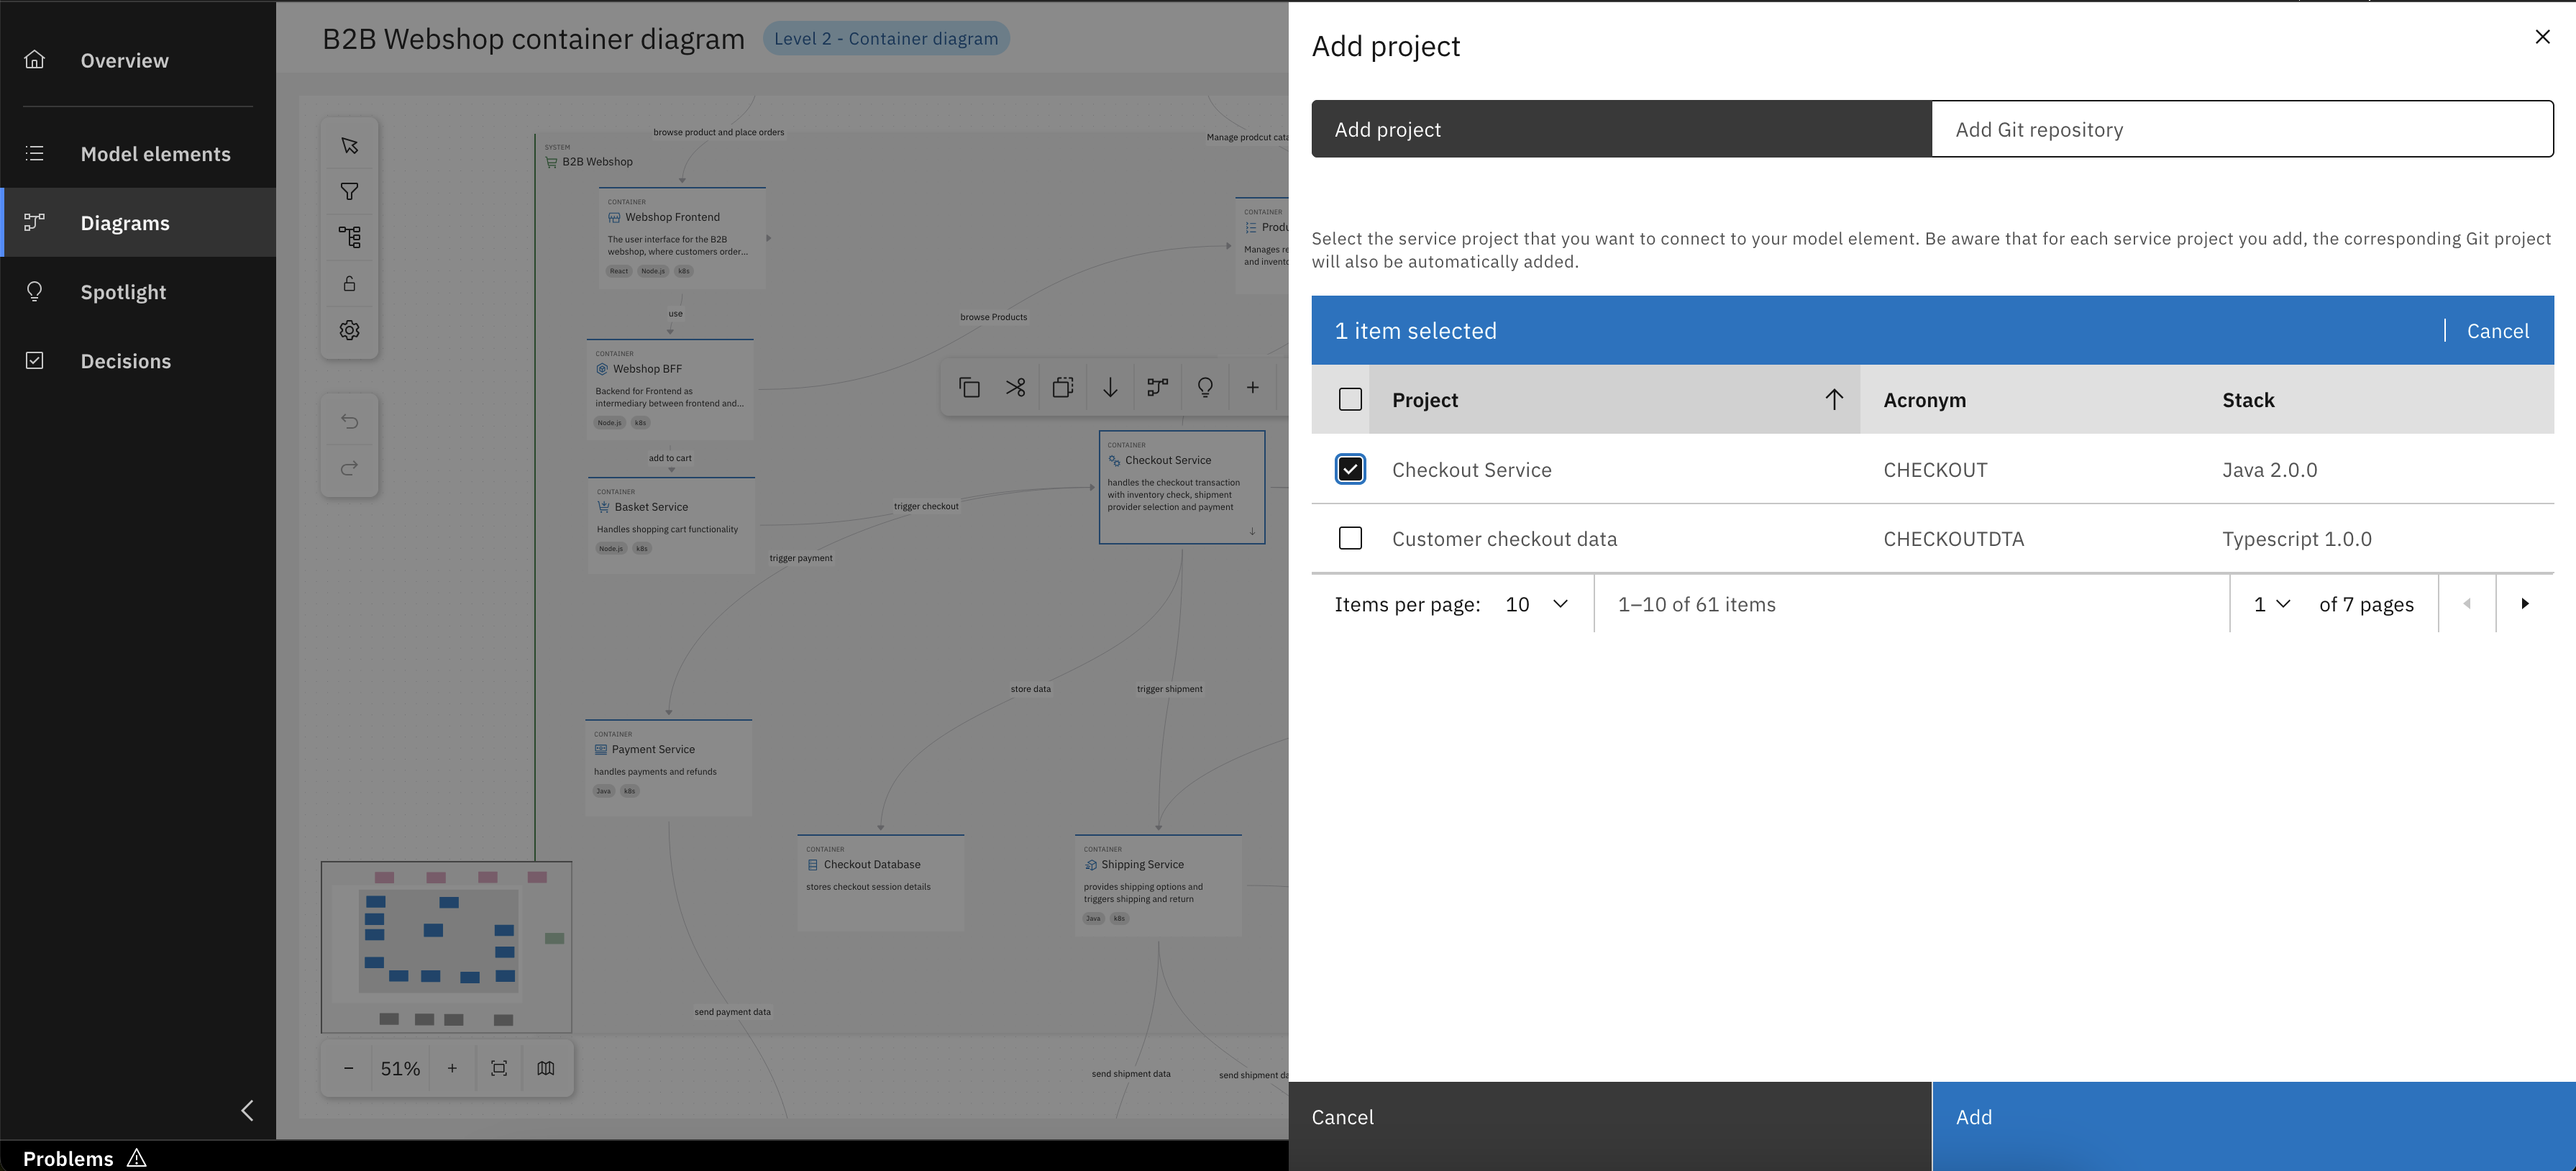The image size is (2576, 1171).
Task: Open Model elements in sidebar
Action: tap(155, 154)
